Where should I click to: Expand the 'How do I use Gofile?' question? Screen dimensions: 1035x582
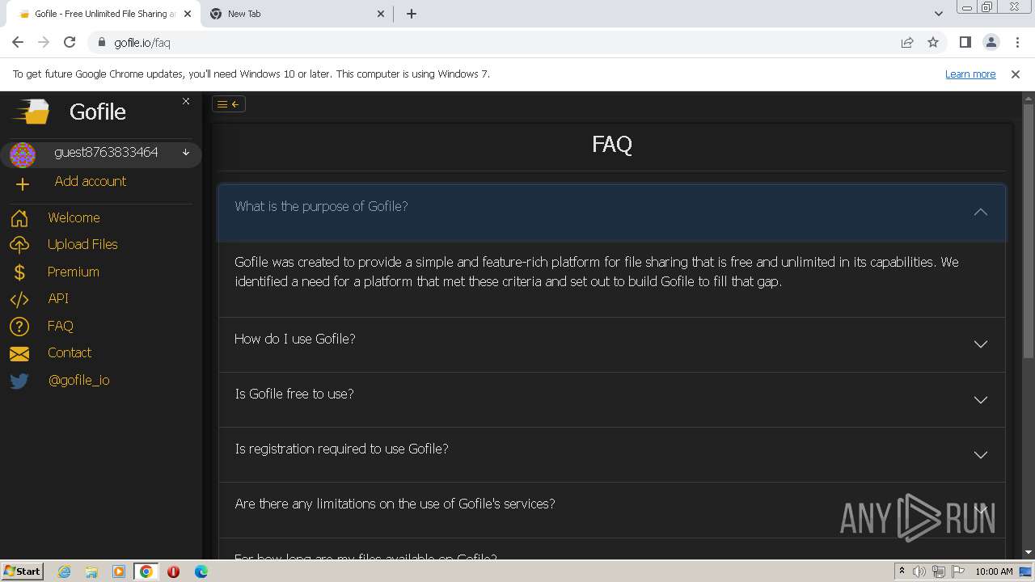pos(611,344)
